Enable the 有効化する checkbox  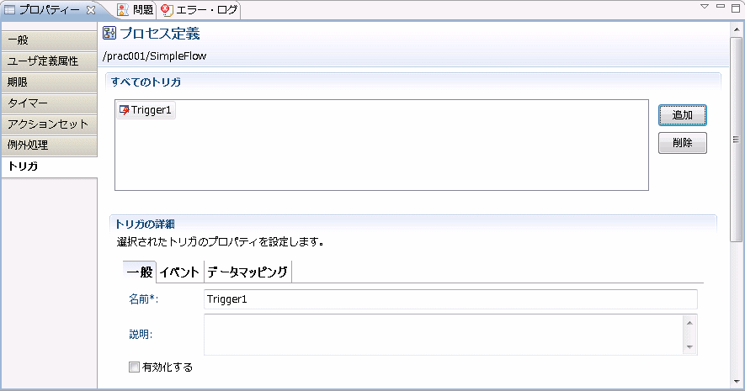click(134, 367)
